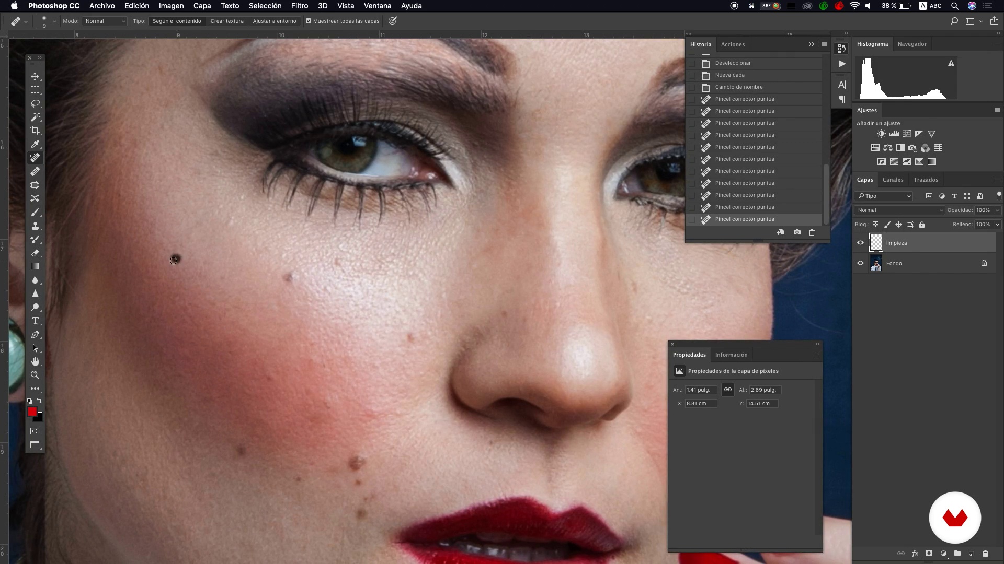
Task: Select the Spot Healing Brush tool
Action: pyautogui.click(x=35, y=158)
